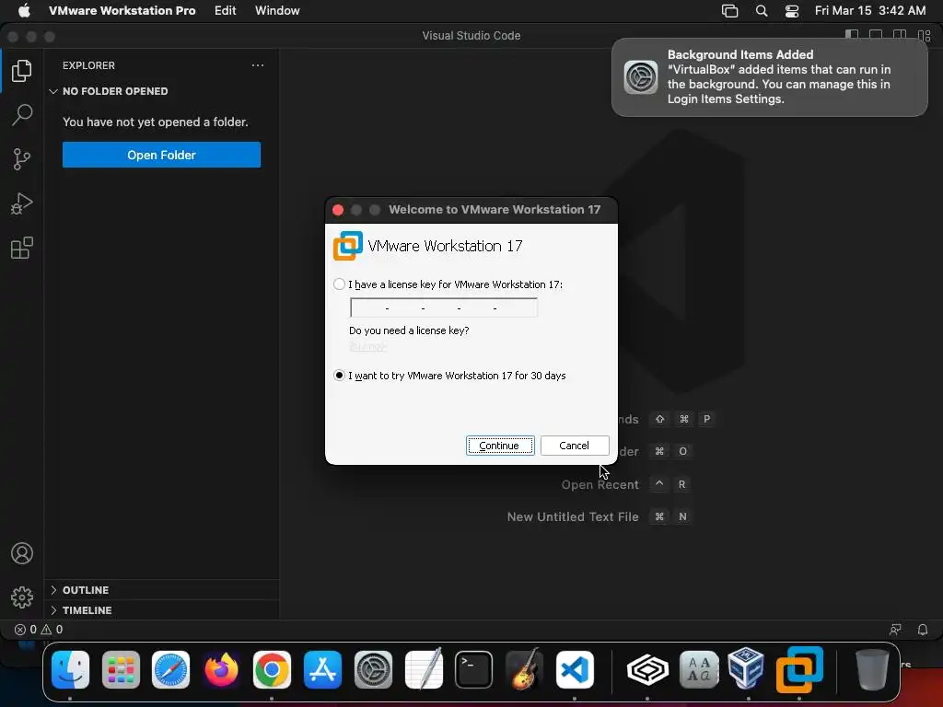Image resolution: width=943 pixels, height=707 pixels.
Task: Click VMware Workstation icon in the Dock
Action: [799, 670]
